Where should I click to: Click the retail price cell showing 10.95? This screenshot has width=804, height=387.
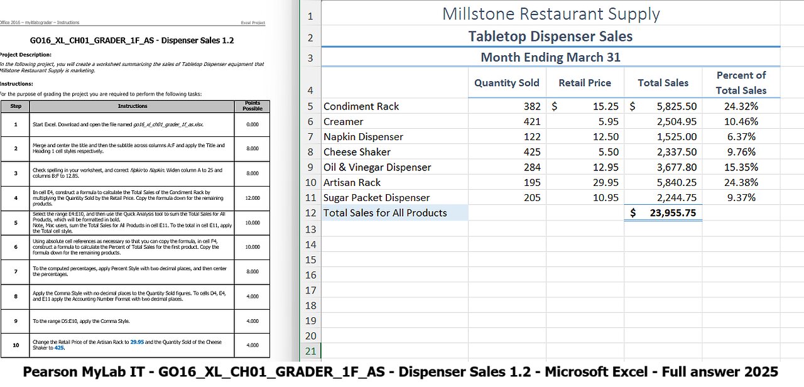[x=585, y=197]
